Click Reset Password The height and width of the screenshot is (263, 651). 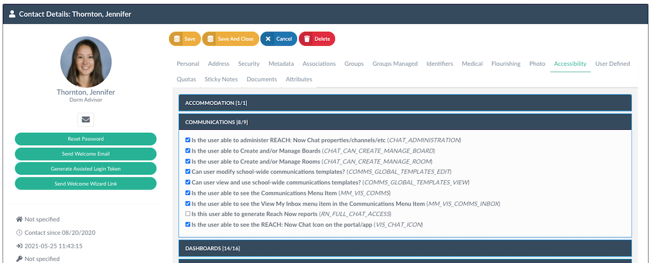pyautogui.click(x=86, y=139)
